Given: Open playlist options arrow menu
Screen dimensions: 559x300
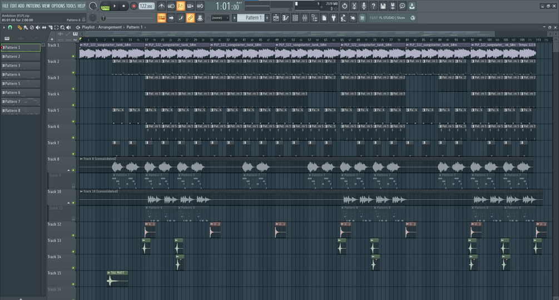Looking at the screenshot, I should [4, 27].
